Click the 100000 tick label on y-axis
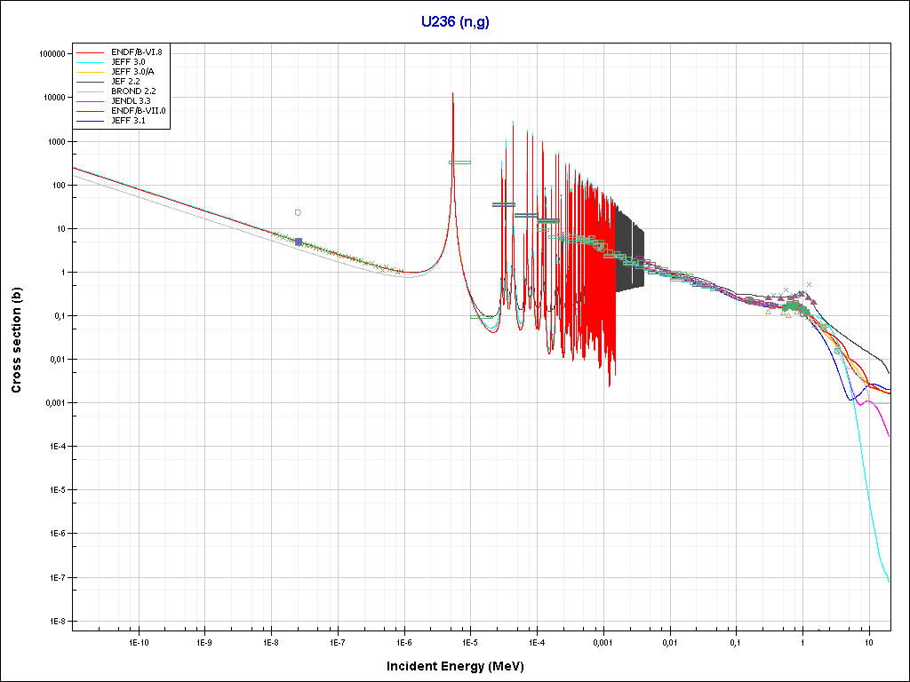This screenshot has width=910, height=682. click(x=53, y=53)
